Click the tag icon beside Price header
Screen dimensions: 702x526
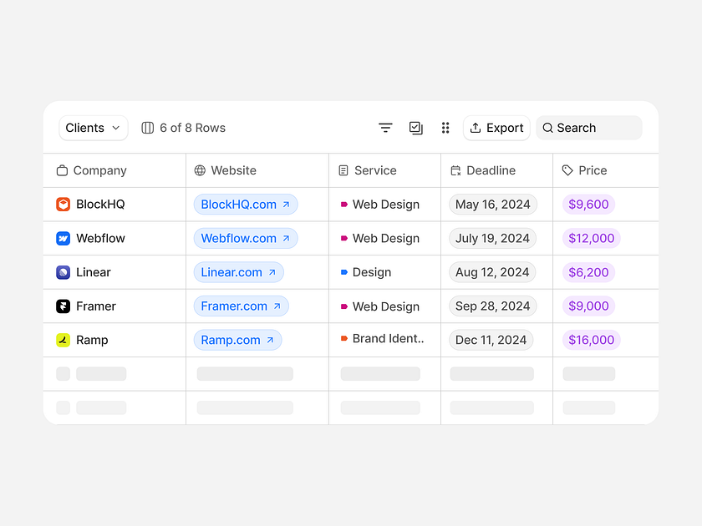pyautogui.click(x=571, y=170)
